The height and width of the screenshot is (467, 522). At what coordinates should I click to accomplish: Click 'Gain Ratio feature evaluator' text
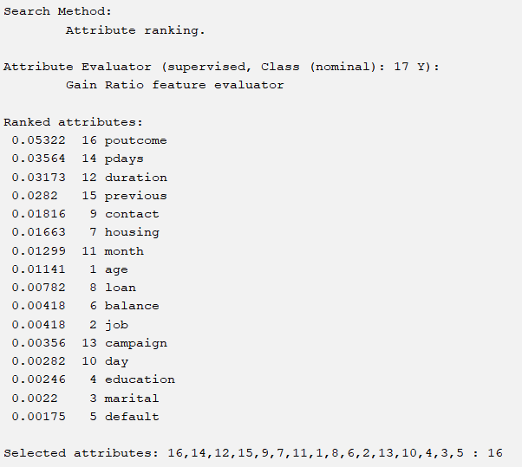[174, 85]
